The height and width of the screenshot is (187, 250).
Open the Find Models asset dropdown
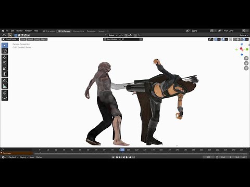(112, 39)
